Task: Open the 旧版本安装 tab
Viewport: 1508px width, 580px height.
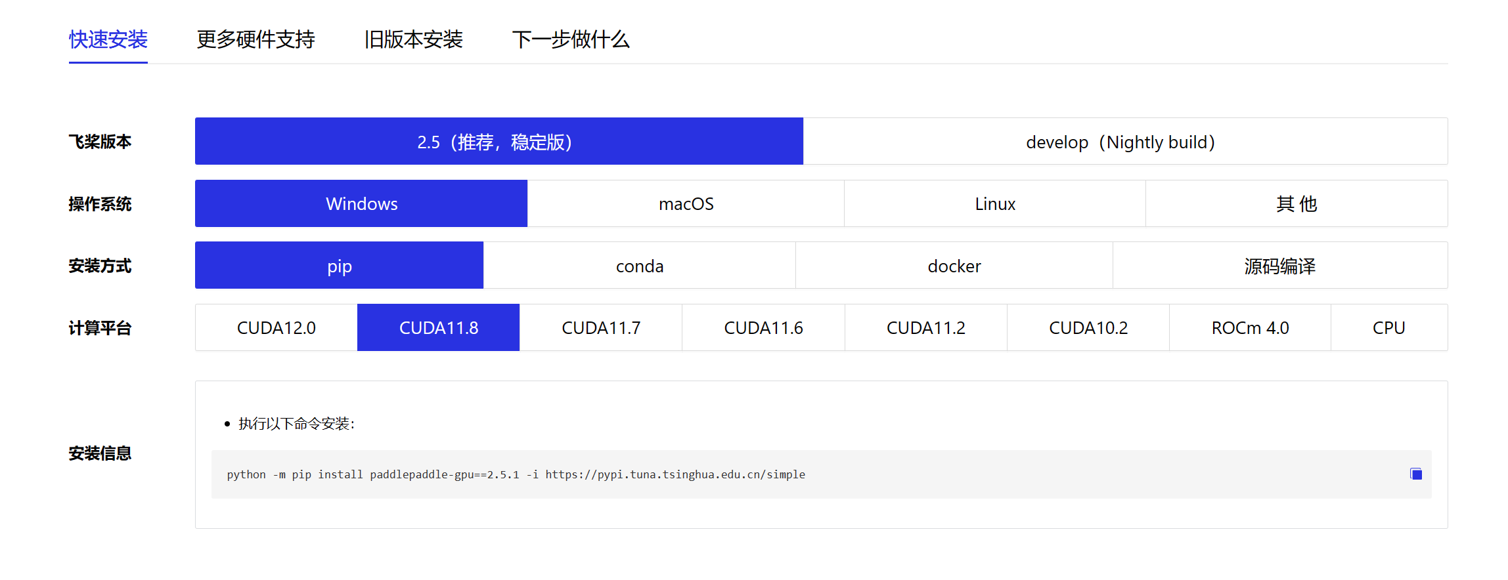Action: (x=414, y=39)
